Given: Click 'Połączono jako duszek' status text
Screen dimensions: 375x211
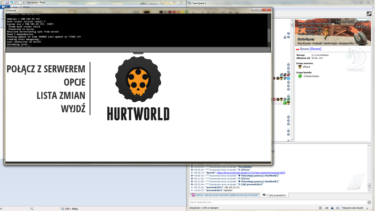Looking at the screenshot, I should click(352, 208).
